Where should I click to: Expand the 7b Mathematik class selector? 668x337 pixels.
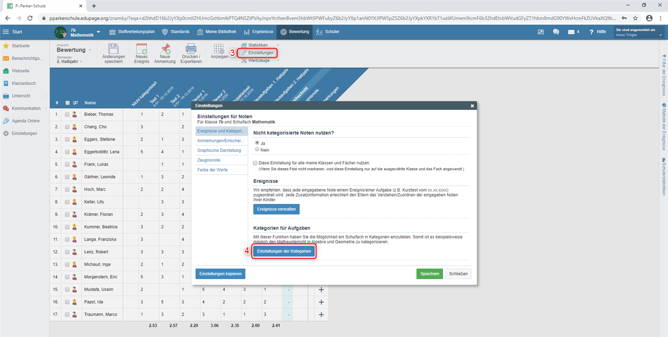[x=98, y=32]
